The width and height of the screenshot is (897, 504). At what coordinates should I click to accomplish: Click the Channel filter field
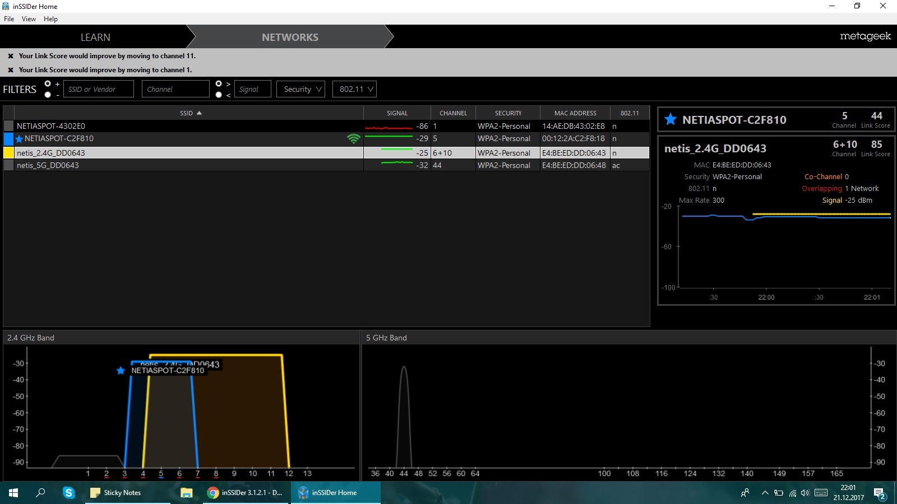tap(175, 89)
